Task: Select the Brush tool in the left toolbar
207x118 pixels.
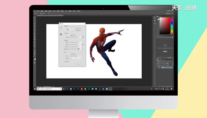Action: pos(35,31)
